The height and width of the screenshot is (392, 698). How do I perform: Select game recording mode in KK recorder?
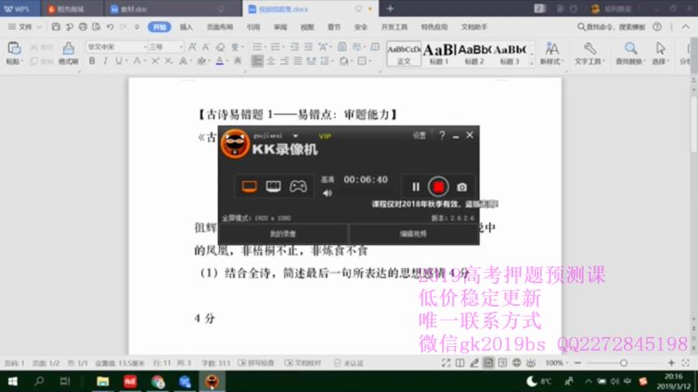(298, 186)
